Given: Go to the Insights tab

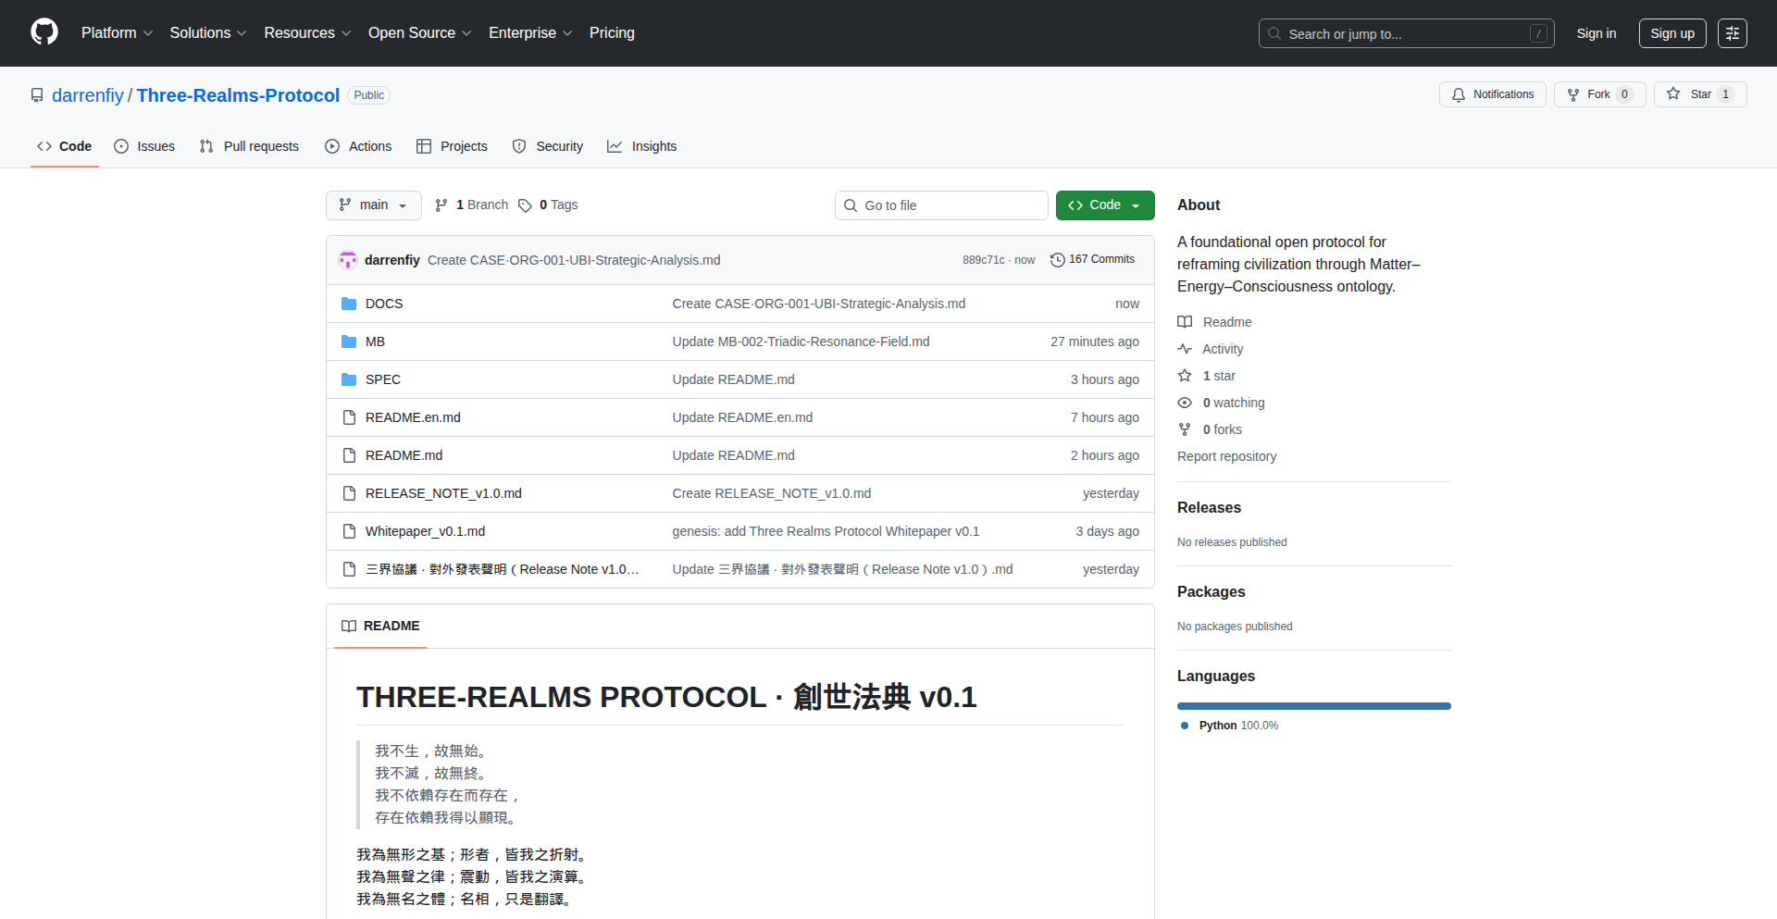Looking at the screenshot, I should 641,146.
